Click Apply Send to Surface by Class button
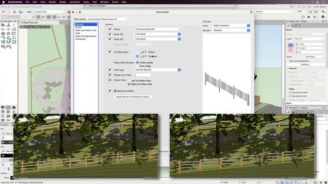The image size is (328, 184). click(x=133, y=97)
